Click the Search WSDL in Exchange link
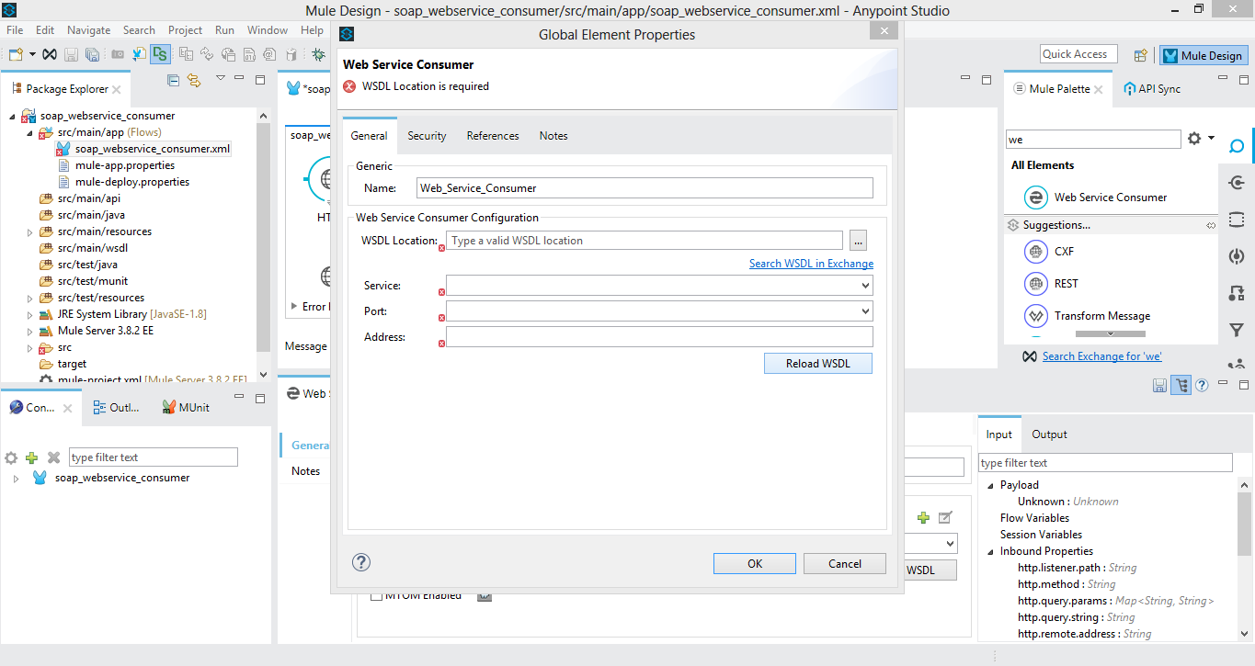 coord(811,264)
